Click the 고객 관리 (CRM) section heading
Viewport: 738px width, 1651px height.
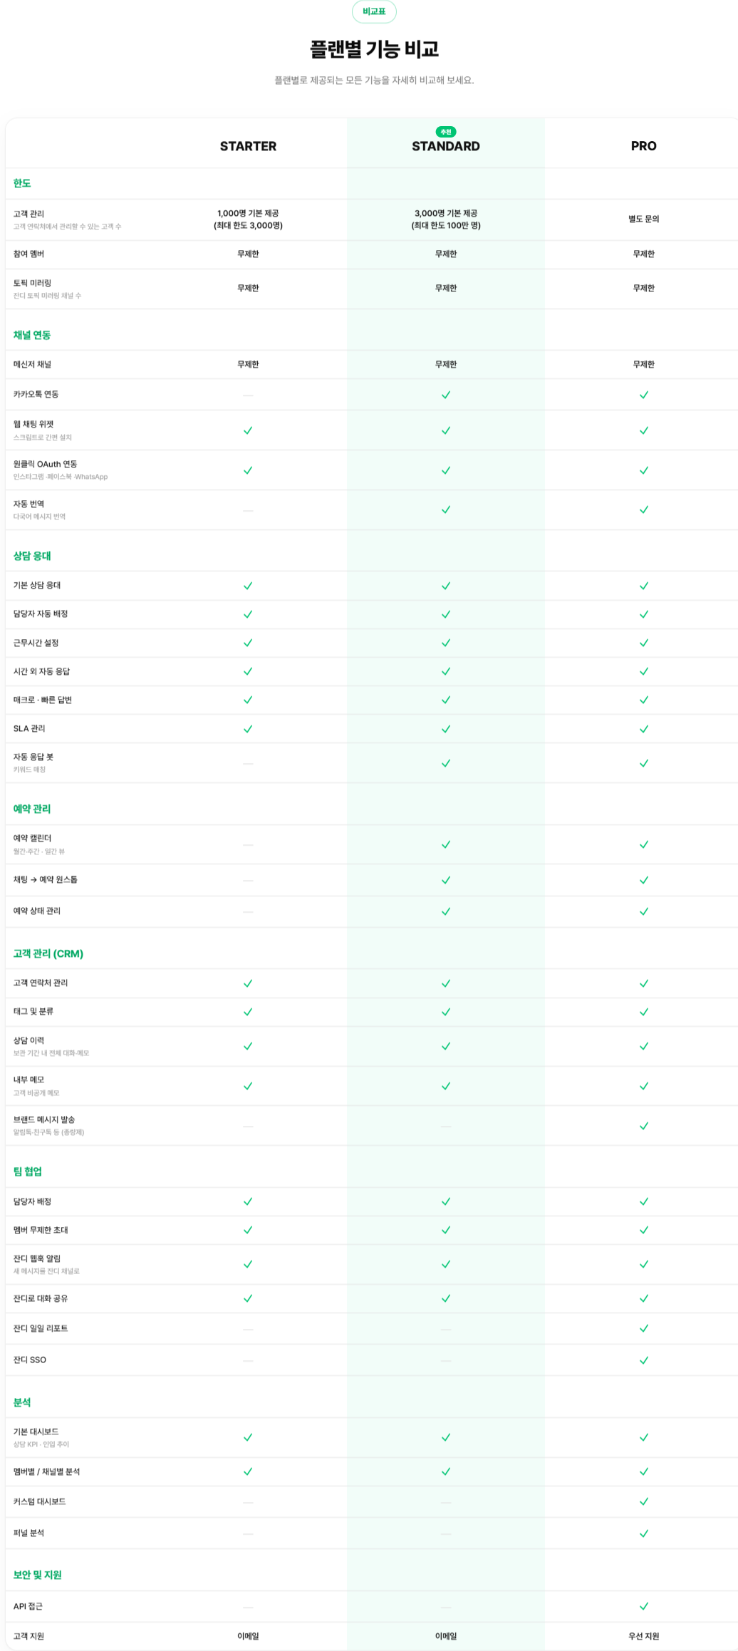(x=48, y=953)
